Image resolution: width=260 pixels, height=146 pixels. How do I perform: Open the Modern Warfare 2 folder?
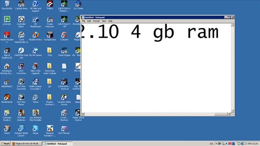[50, 100]
